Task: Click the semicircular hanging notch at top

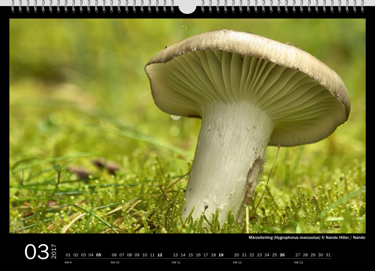Action: coord(187,9)
